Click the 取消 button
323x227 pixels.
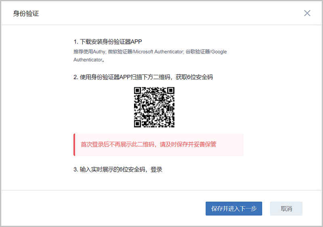(x=286, y=208)
